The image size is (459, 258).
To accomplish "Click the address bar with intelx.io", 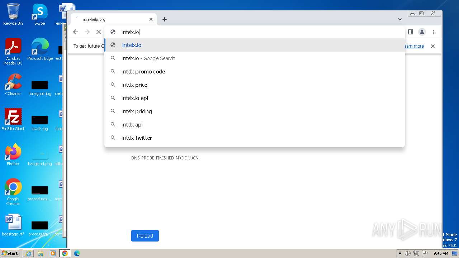I will pyautogui.click(x=255, y=32).
